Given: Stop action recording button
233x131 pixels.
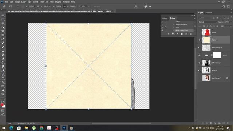Looking at the screenshot, I should click(x=168, y=34).
